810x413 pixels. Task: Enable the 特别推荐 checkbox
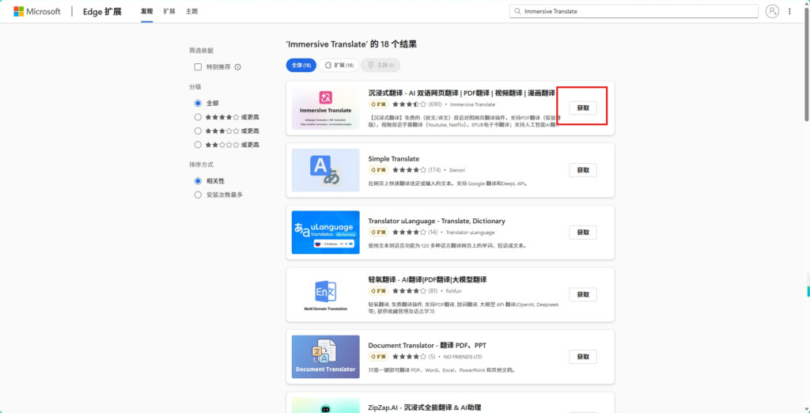tap(198, 67)
